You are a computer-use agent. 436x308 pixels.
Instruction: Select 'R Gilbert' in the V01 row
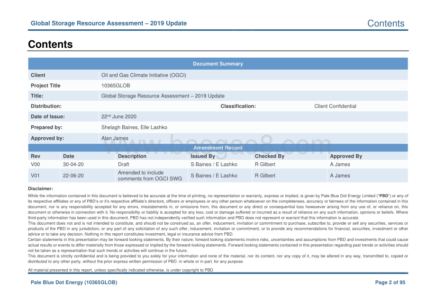[x=265, y=176]
